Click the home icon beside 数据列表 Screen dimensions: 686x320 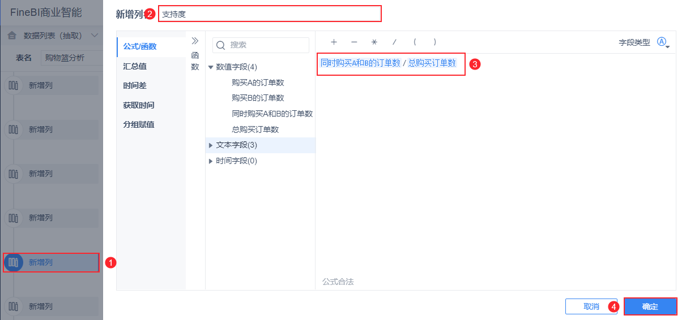click(x=12, y=36)
